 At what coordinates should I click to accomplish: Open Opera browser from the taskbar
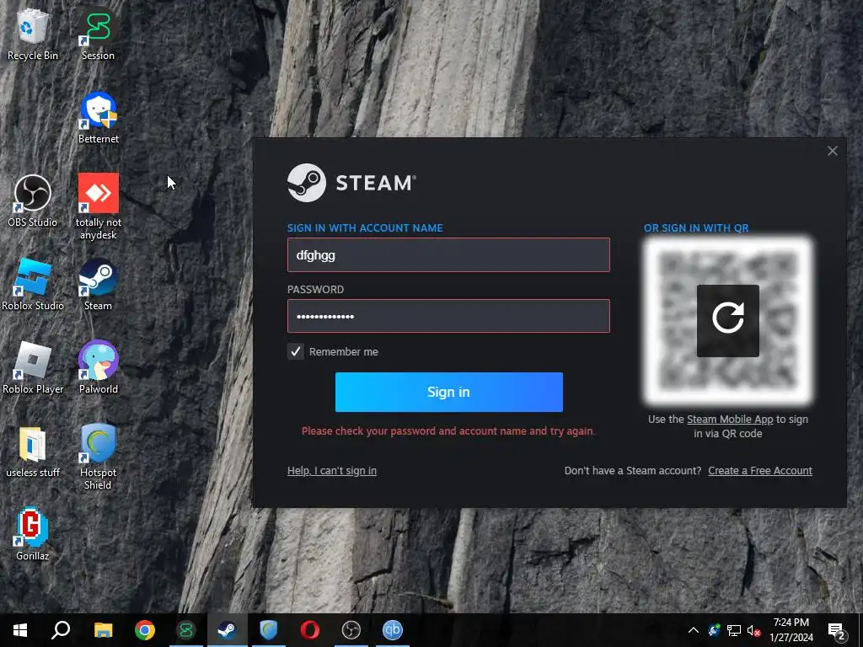pyautogui.click(x=310, y=630)
